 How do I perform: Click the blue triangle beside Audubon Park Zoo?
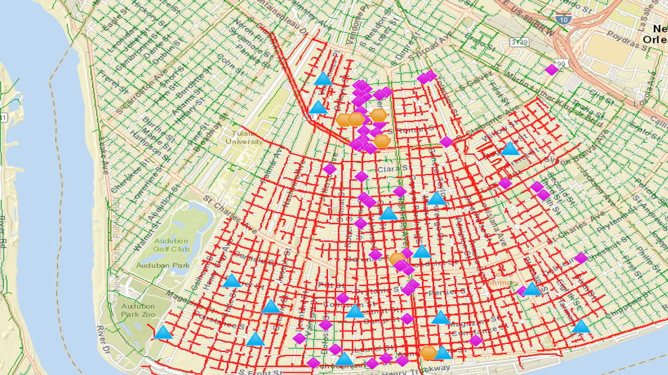point(163,333)
